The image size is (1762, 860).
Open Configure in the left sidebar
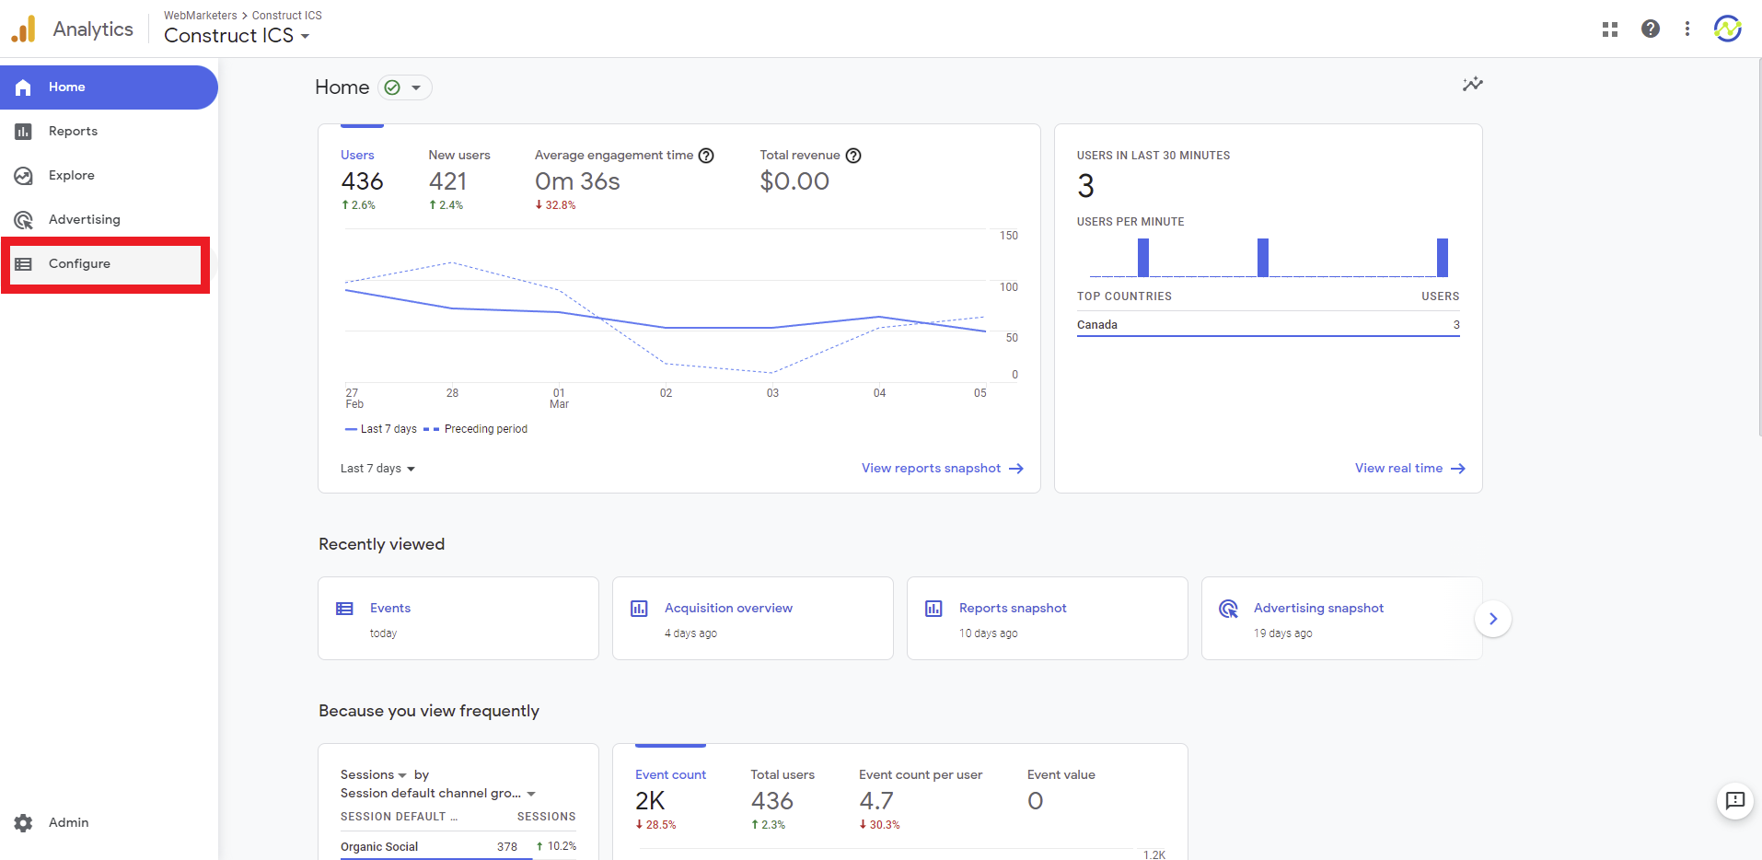79,264
